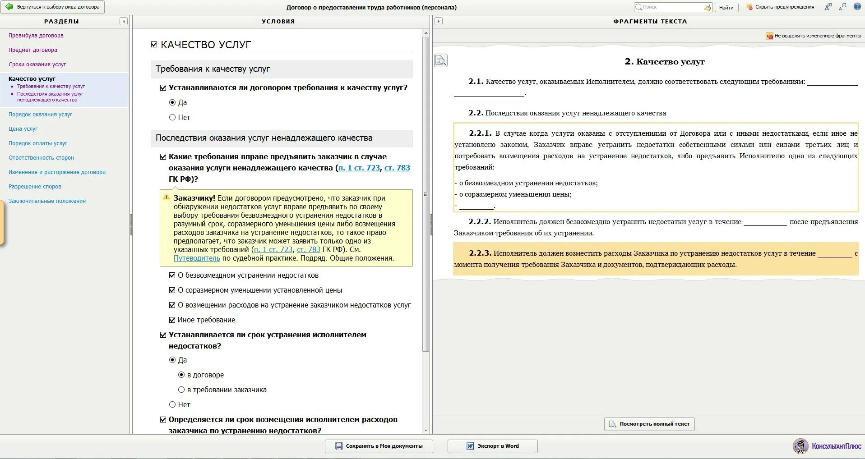
Task: Toggle checkbox for expense reimbursement deadline question
Action: click(163, 419)
